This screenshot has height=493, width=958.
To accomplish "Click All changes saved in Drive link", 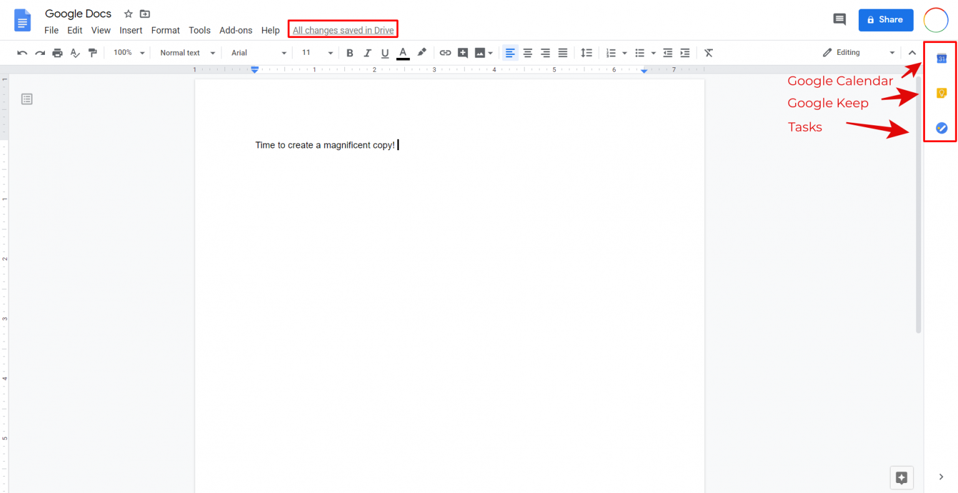I will point(343,30).
